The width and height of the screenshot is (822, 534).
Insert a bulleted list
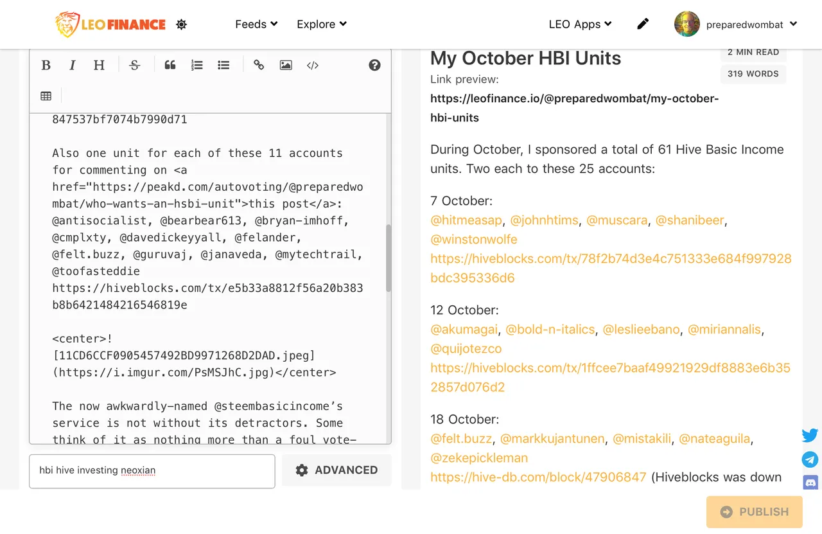223,65
